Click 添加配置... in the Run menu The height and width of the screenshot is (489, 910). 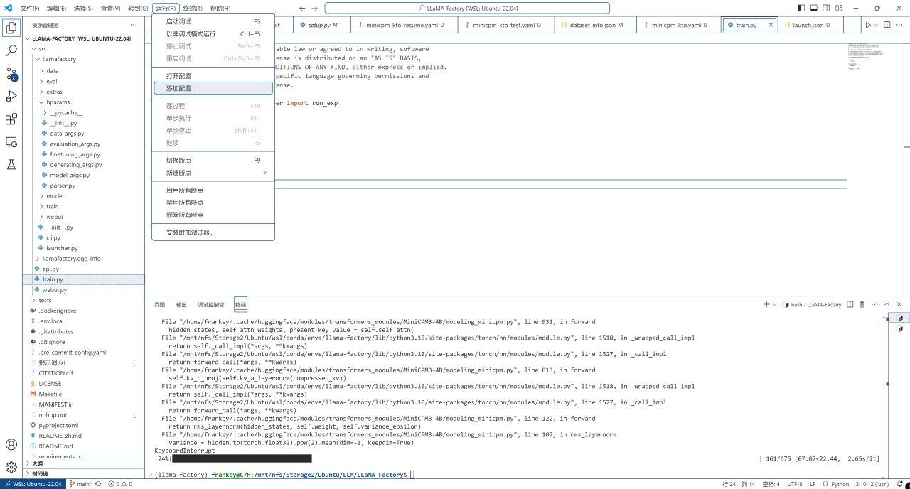tap(213, 88)
